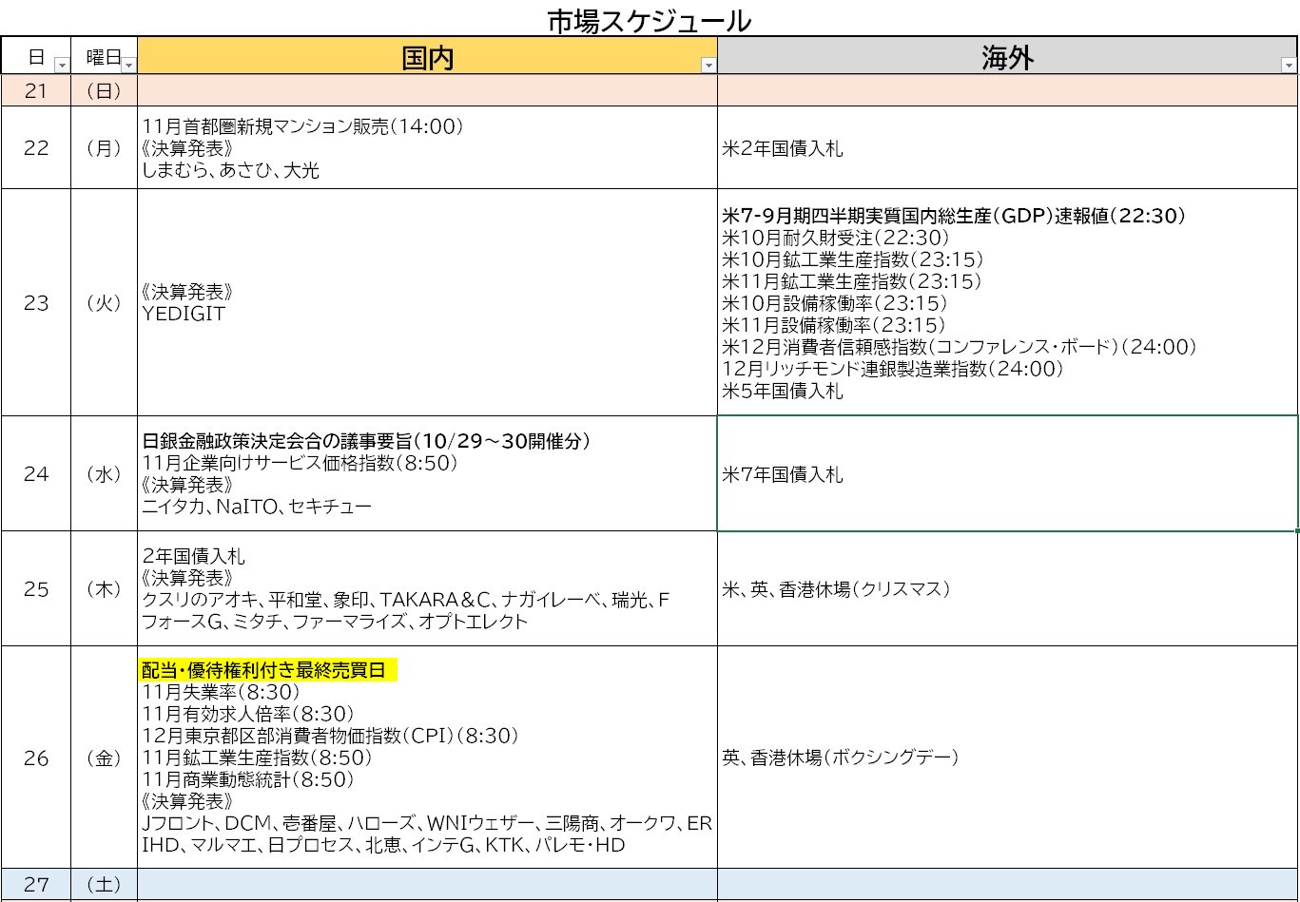Click the cell listing しまむら、あさひ、大光
Screen dimensions: 1300x902
pyautogui.click(x=427, y=148)
